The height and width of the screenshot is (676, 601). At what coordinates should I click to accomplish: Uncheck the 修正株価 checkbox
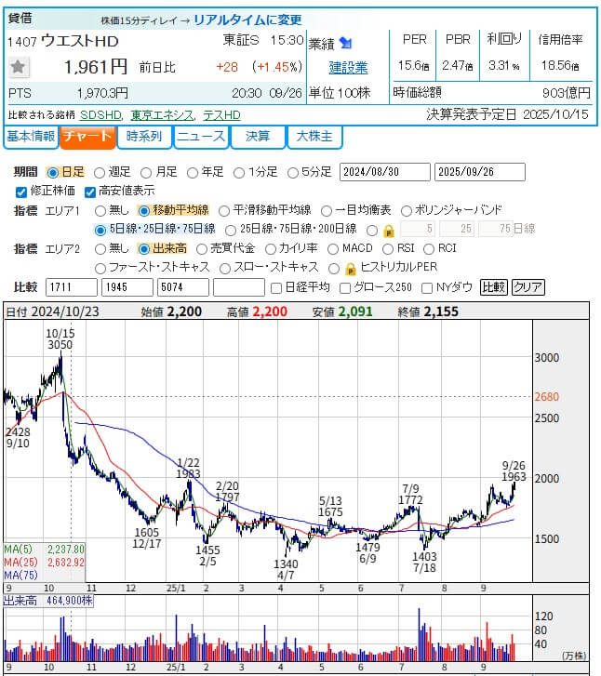22,192
